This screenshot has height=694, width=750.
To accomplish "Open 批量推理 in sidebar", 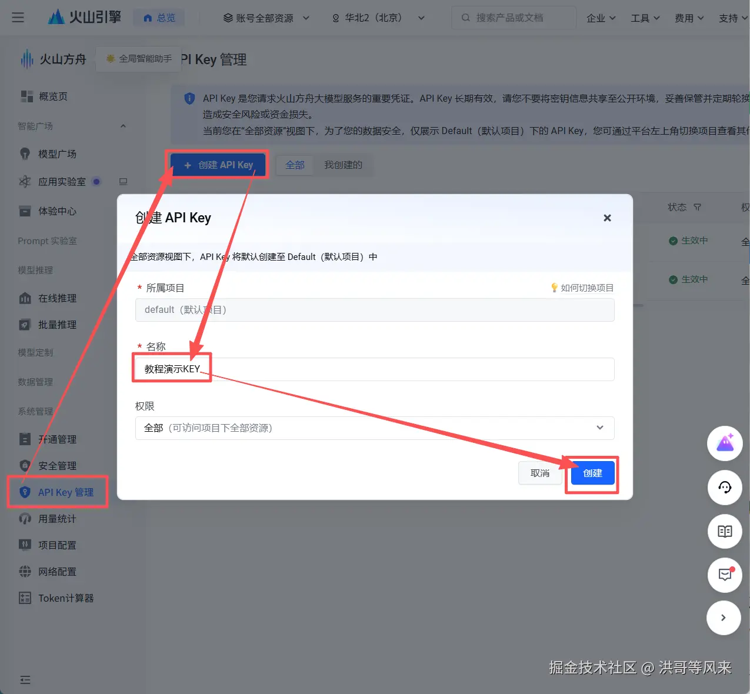I will coord(57,325).
